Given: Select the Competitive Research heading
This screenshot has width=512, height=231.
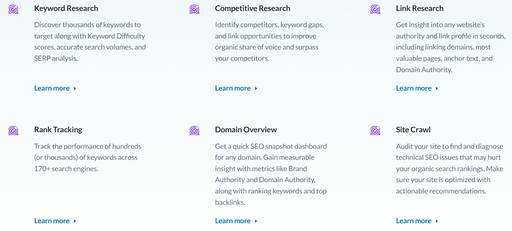Looking at the screenshot, I should 252,8.
